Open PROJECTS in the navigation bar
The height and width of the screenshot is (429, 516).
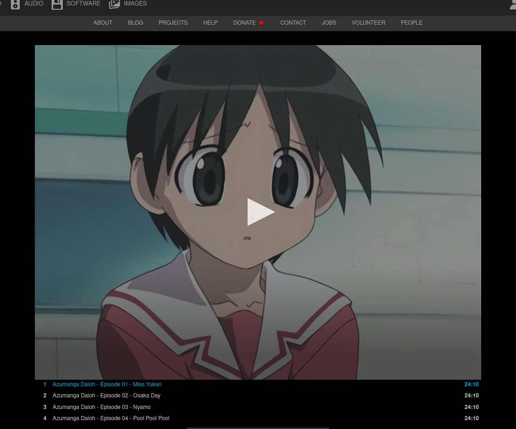[173, 23]
